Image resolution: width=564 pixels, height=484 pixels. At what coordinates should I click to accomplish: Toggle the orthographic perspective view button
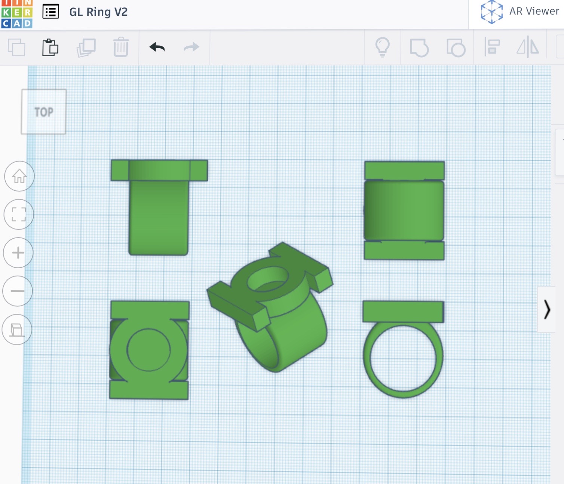click(x=17, y=330)
